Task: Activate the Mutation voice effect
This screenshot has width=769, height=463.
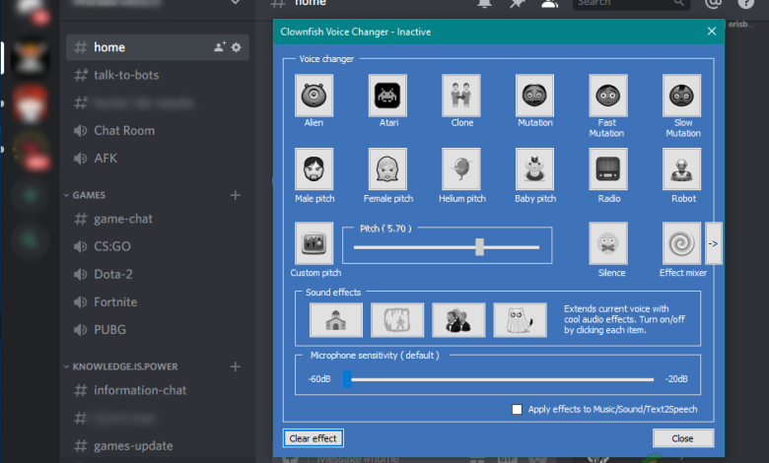Action: pos(534,95)
